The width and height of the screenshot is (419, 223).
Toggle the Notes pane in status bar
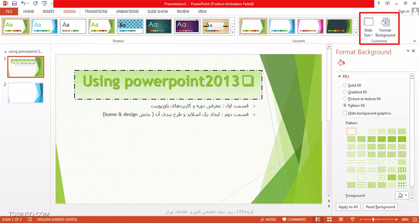pos(268,220)
